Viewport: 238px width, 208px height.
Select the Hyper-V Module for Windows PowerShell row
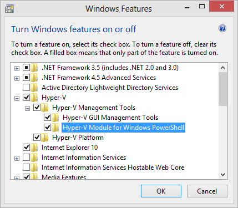coord(123,128)
